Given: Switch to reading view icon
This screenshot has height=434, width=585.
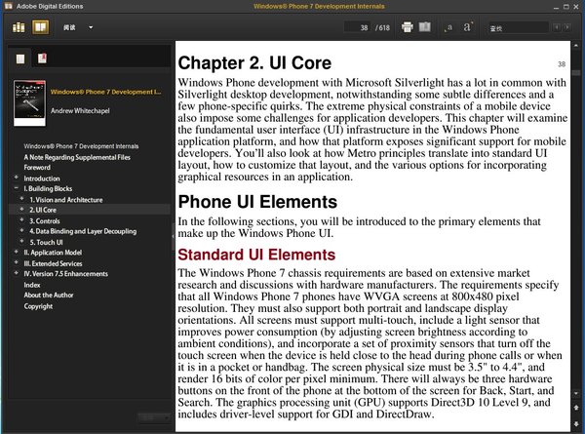Looking at the screenshot, I should (x=41, y=27).
